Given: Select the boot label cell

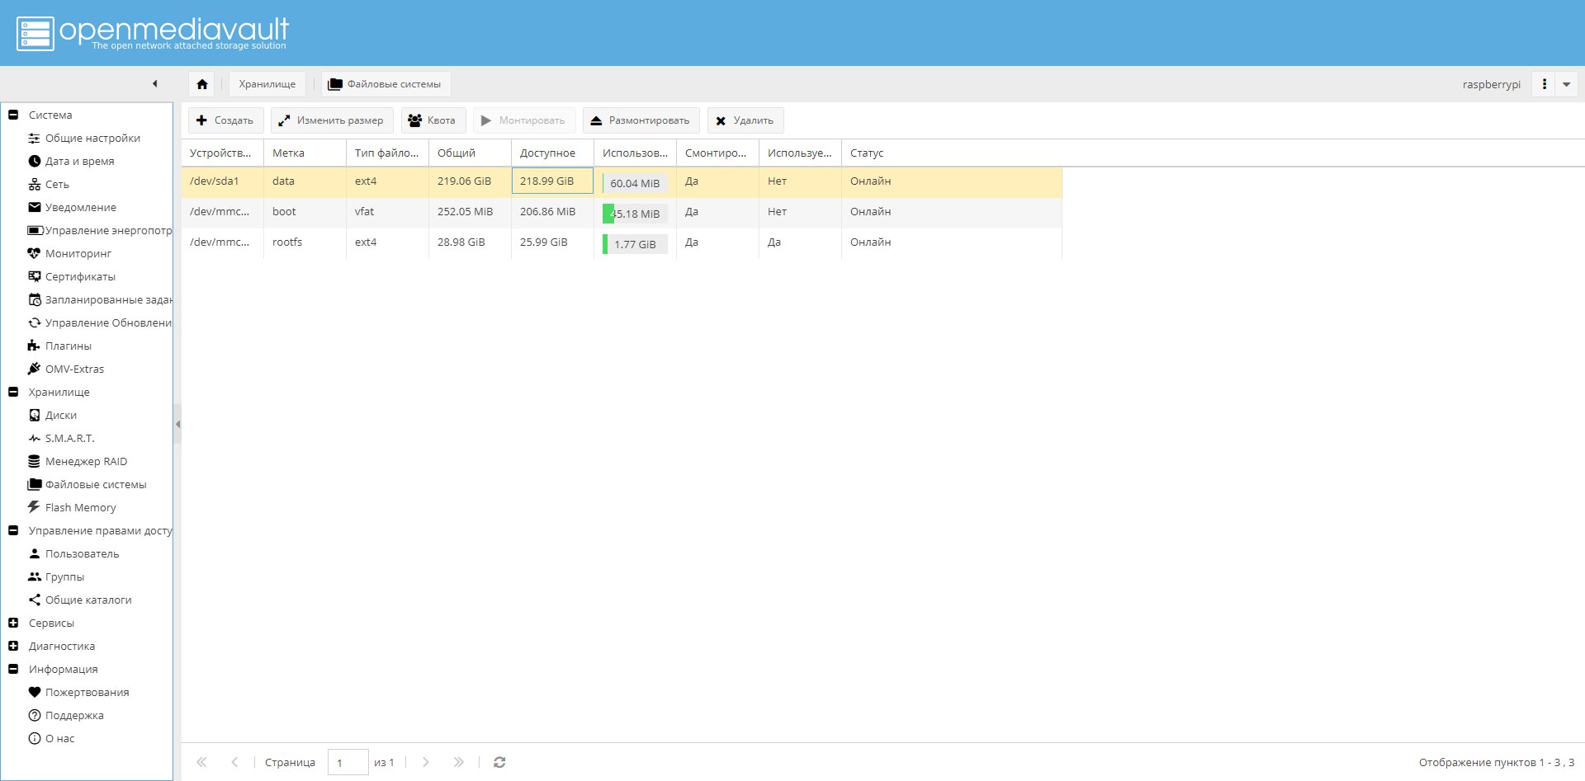Looking at the screenshot, I should pyautogui.click(x=305, y=212).
